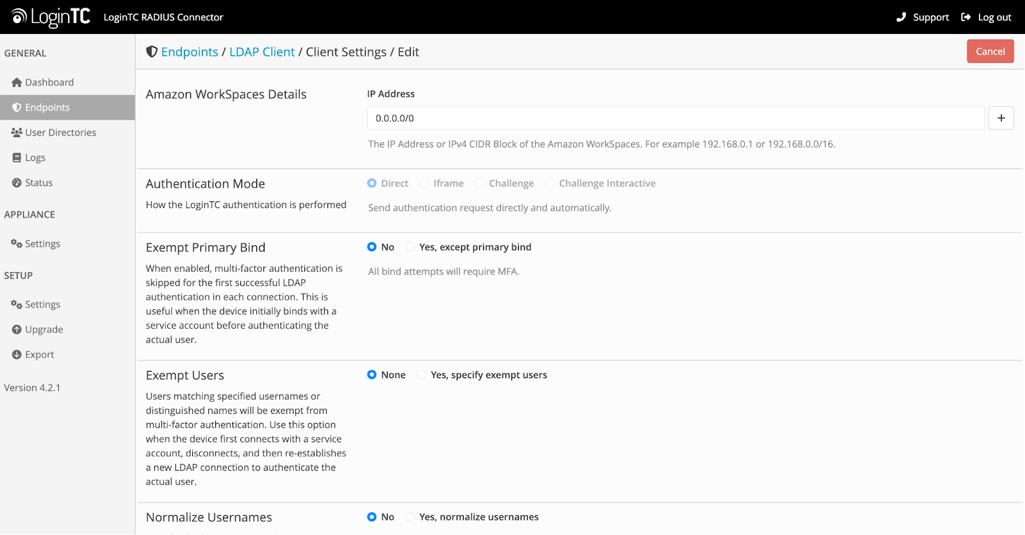Click the User Directories people icon
The height and width of the screenshot is (535, 1025).
click(x=17, y=132)
